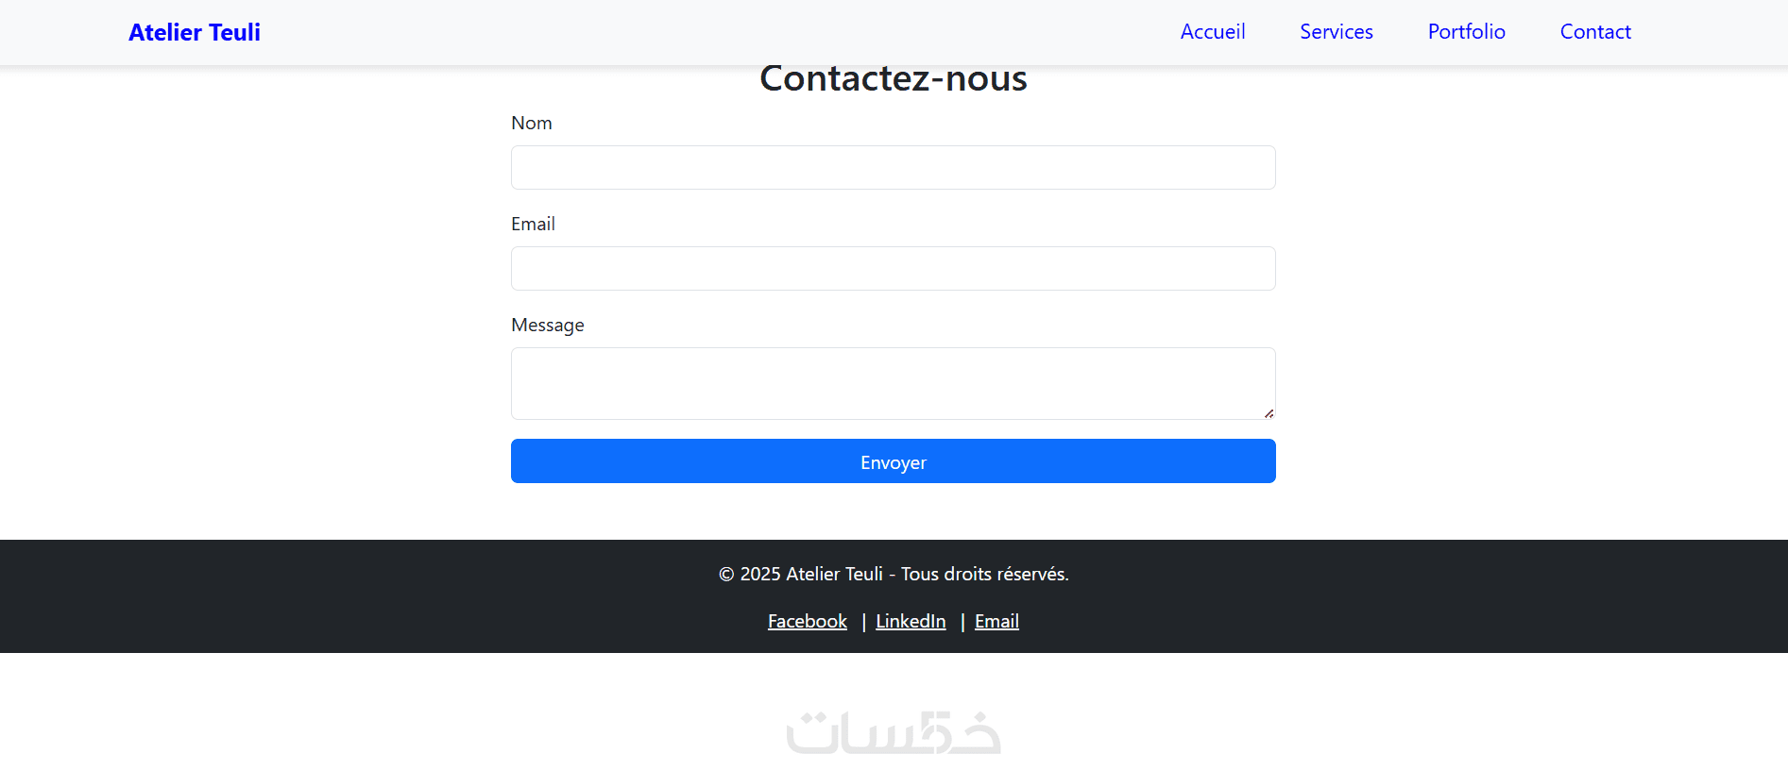This screenshot has height=770, width=1788.
Task: Visit the LinkedIn footer link
Action: click(x=911, y=621)
